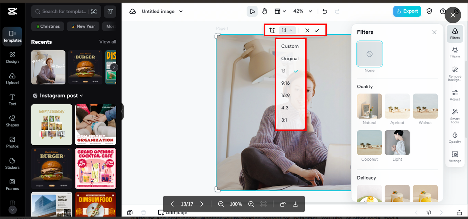Click the template filter funnel icon
This screenshot has height=219, width=468.
coord(110,12)
